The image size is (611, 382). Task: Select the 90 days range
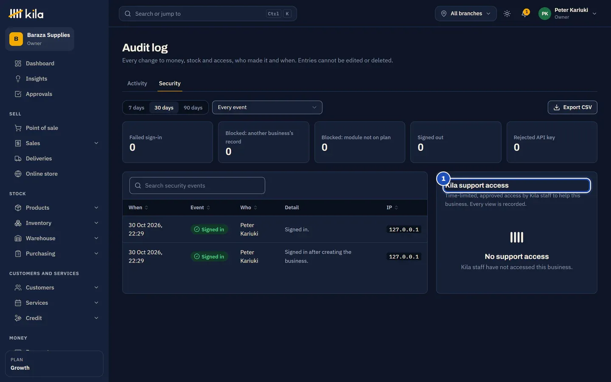[x=193, y=107]
